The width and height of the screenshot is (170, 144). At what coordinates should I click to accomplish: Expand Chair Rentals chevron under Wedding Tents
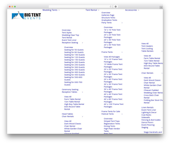click(83, 116)
